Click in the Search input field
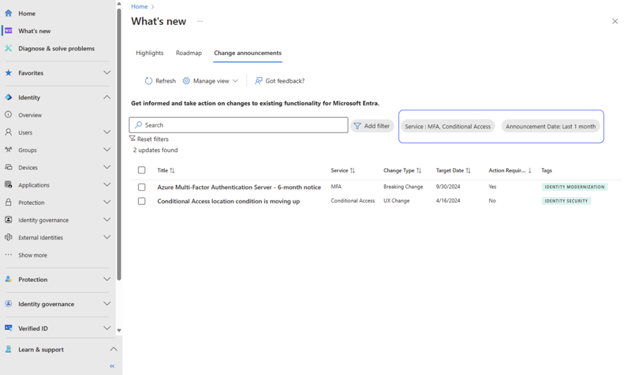Image resolution: width=631 pixels, height=375 pixels. point(239,125)
